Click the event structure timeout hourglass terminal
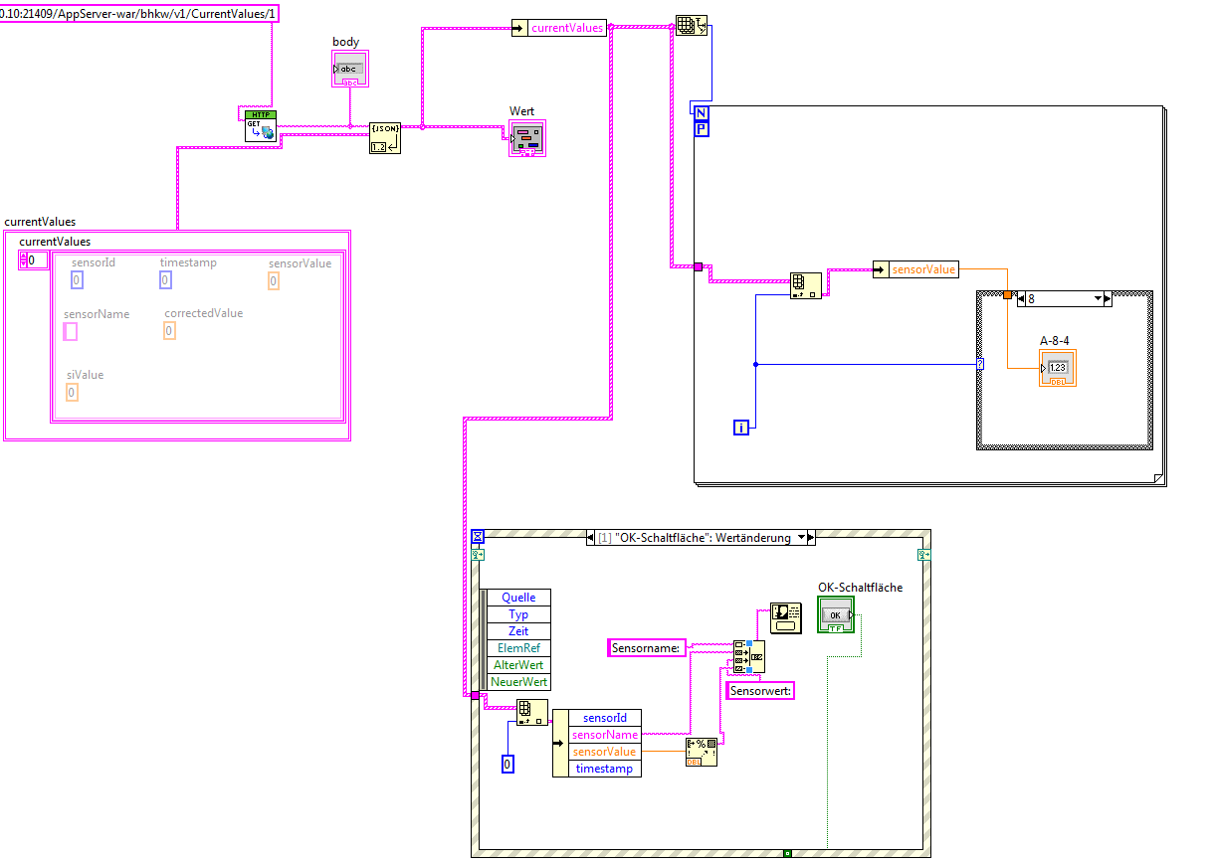The image size is (1214, 864). [x=477, y=537]
